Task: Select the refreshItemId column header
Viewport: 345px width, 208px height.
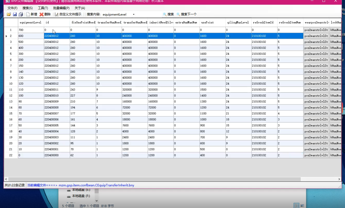Action: [264, 22]
